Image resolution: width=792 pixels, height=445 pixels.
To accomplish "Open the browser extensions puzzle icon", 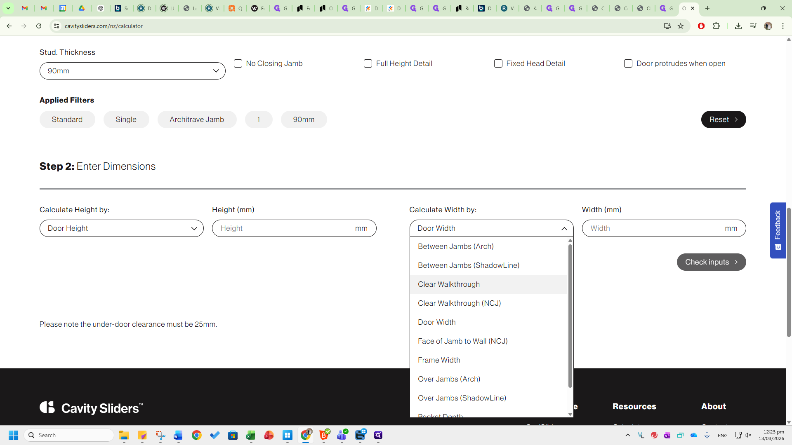I will [x=717, y=26].
